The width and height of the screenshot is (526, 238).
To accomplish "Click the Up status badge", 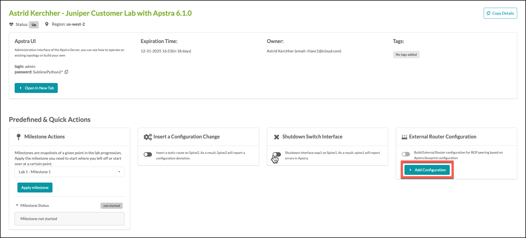I will click(34, 25).
